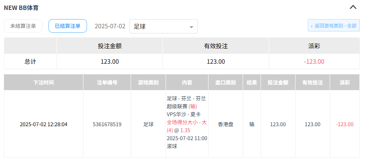Click the 注单编号 column header
This screenshot has width=367, height=162.
(107, 83)
